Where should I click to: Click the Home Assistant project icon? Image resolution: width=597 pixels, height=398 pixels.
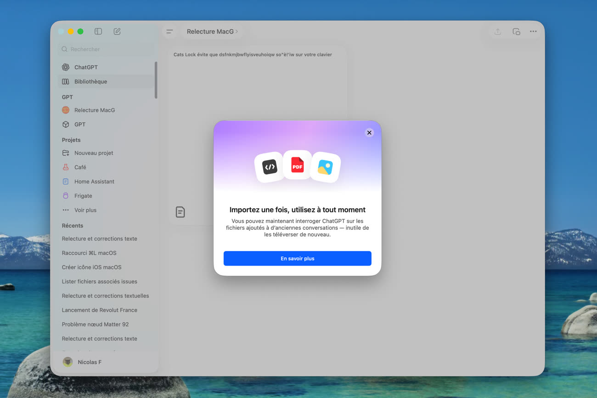pyautogui.click(x=66, y=182)
